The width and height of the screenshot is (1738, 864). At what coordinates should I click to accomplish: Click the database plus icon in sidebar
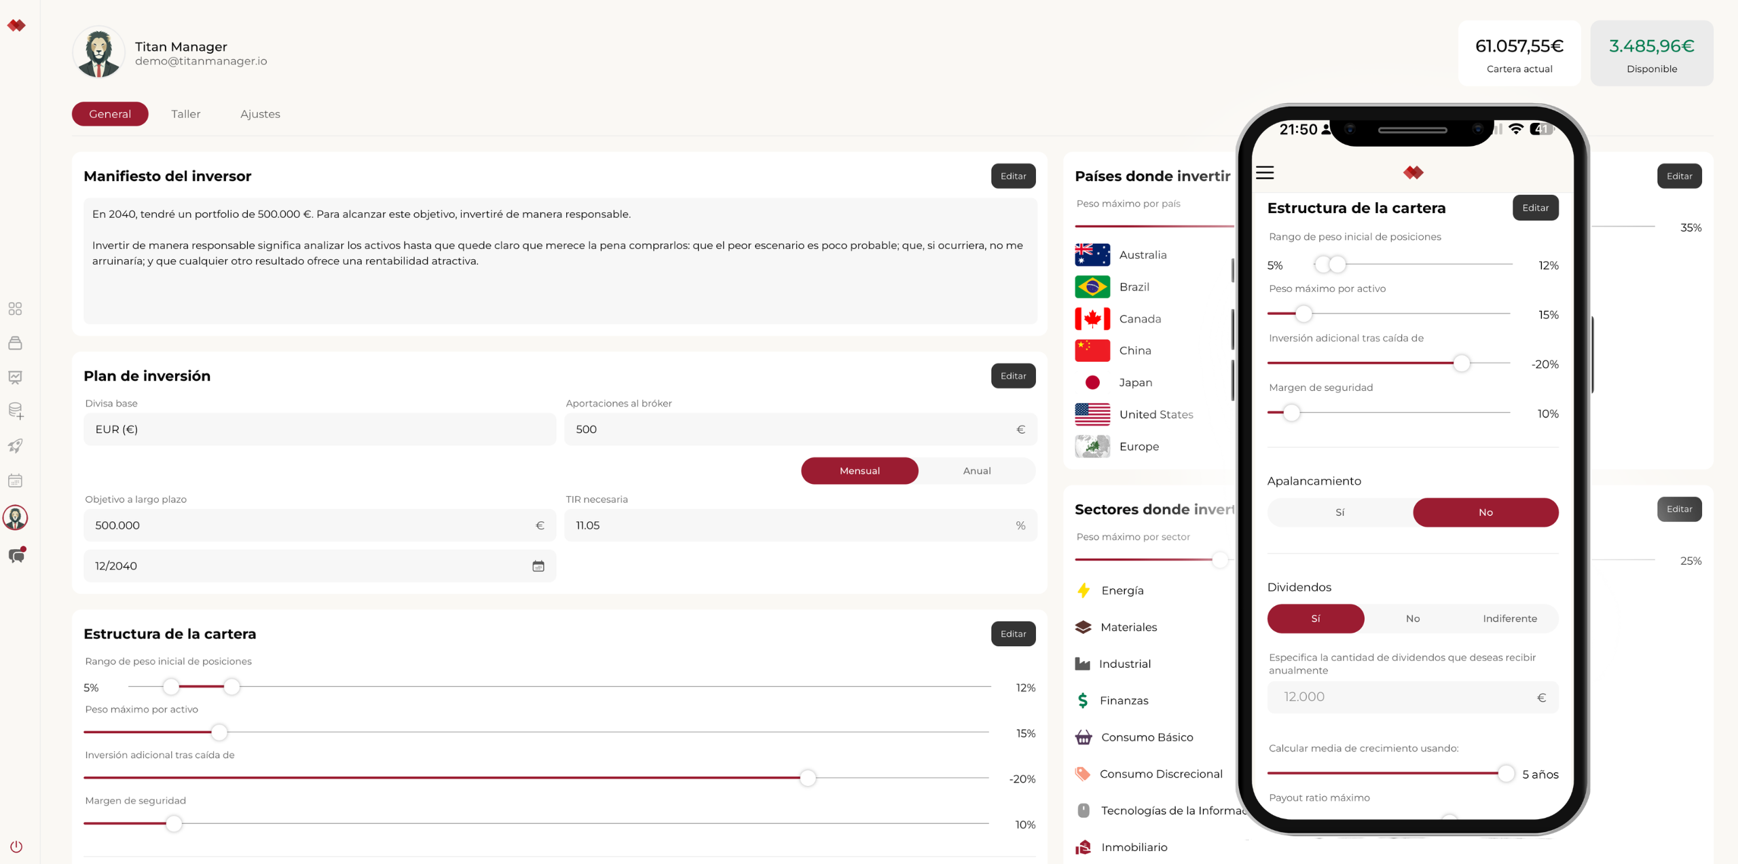pos(15,411)
